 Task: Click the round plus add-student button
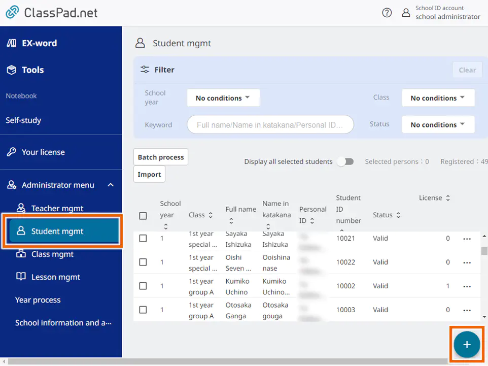467,344
